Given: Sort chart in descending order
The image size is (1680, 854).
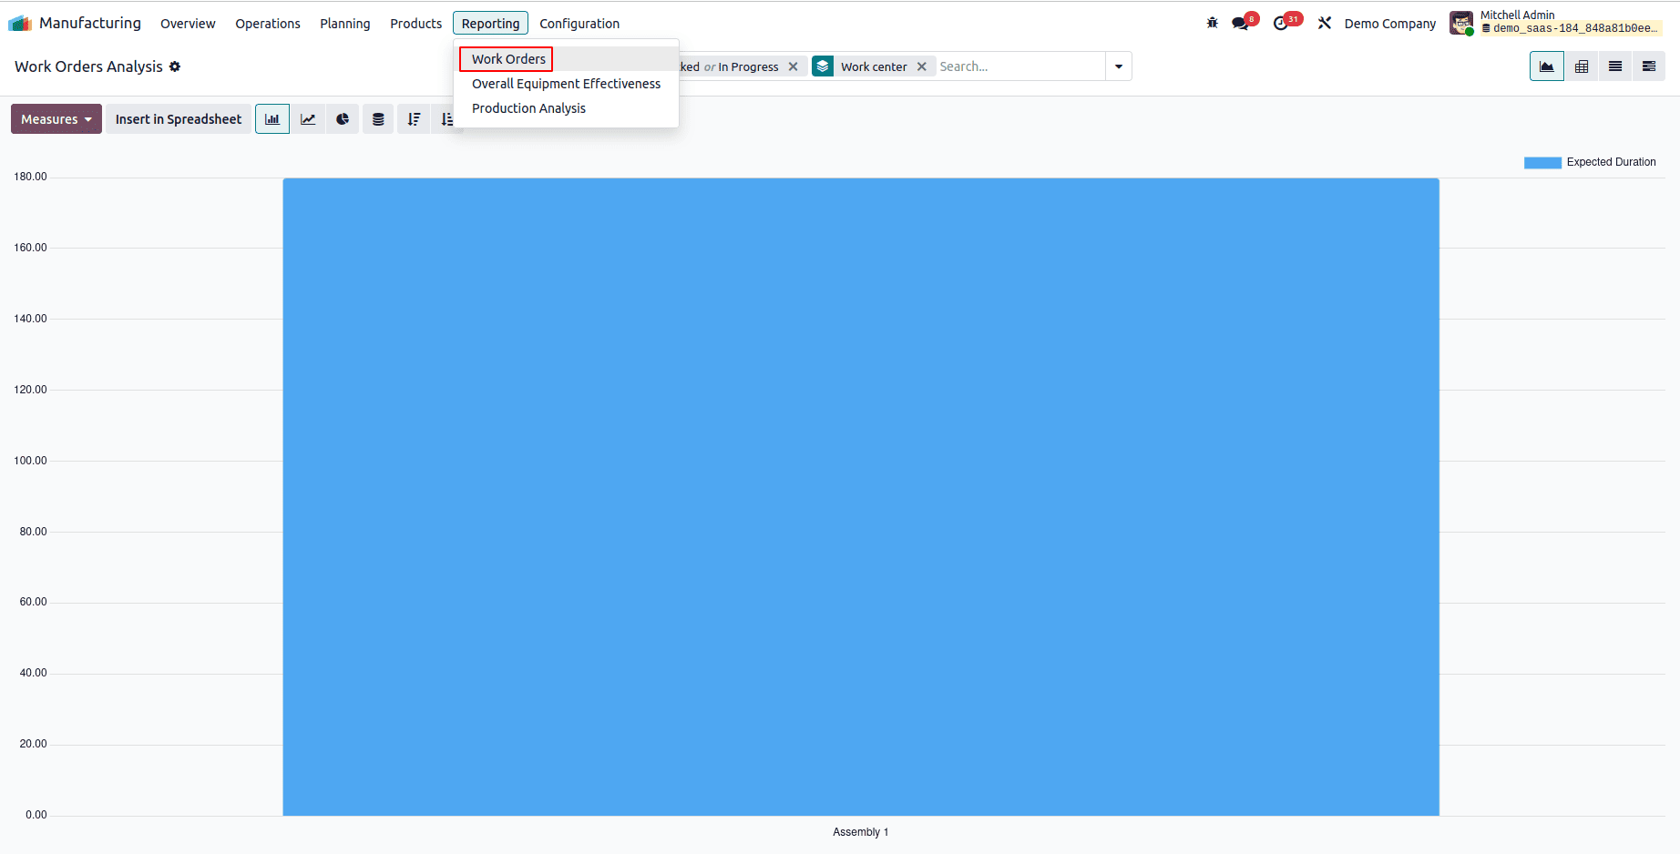Looking at the screenshot, I should pyautogui.click(x=414, y=119).
